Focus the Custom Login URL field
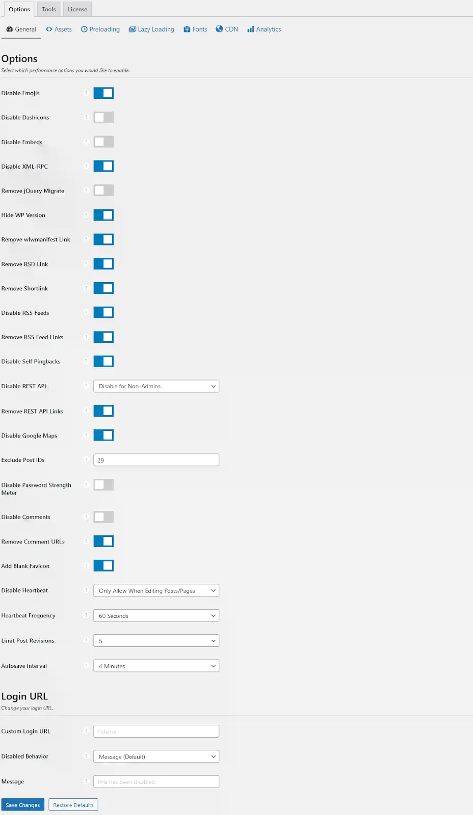This screenshot has height=815, width=473. coord(156,731)
